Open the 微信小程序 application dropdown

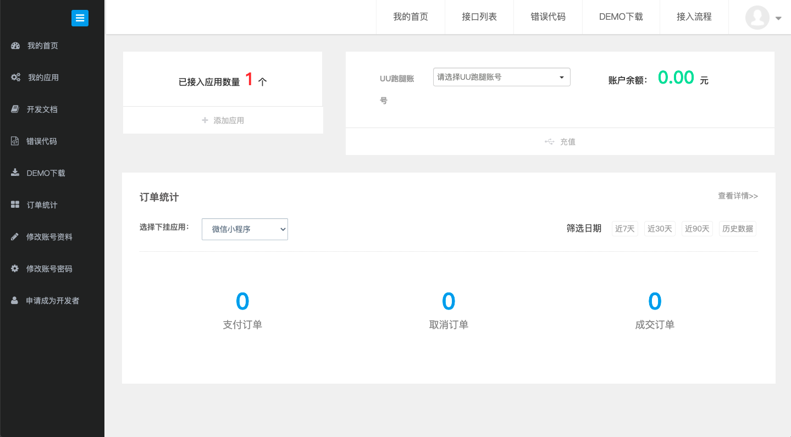[x=245, y=229]
